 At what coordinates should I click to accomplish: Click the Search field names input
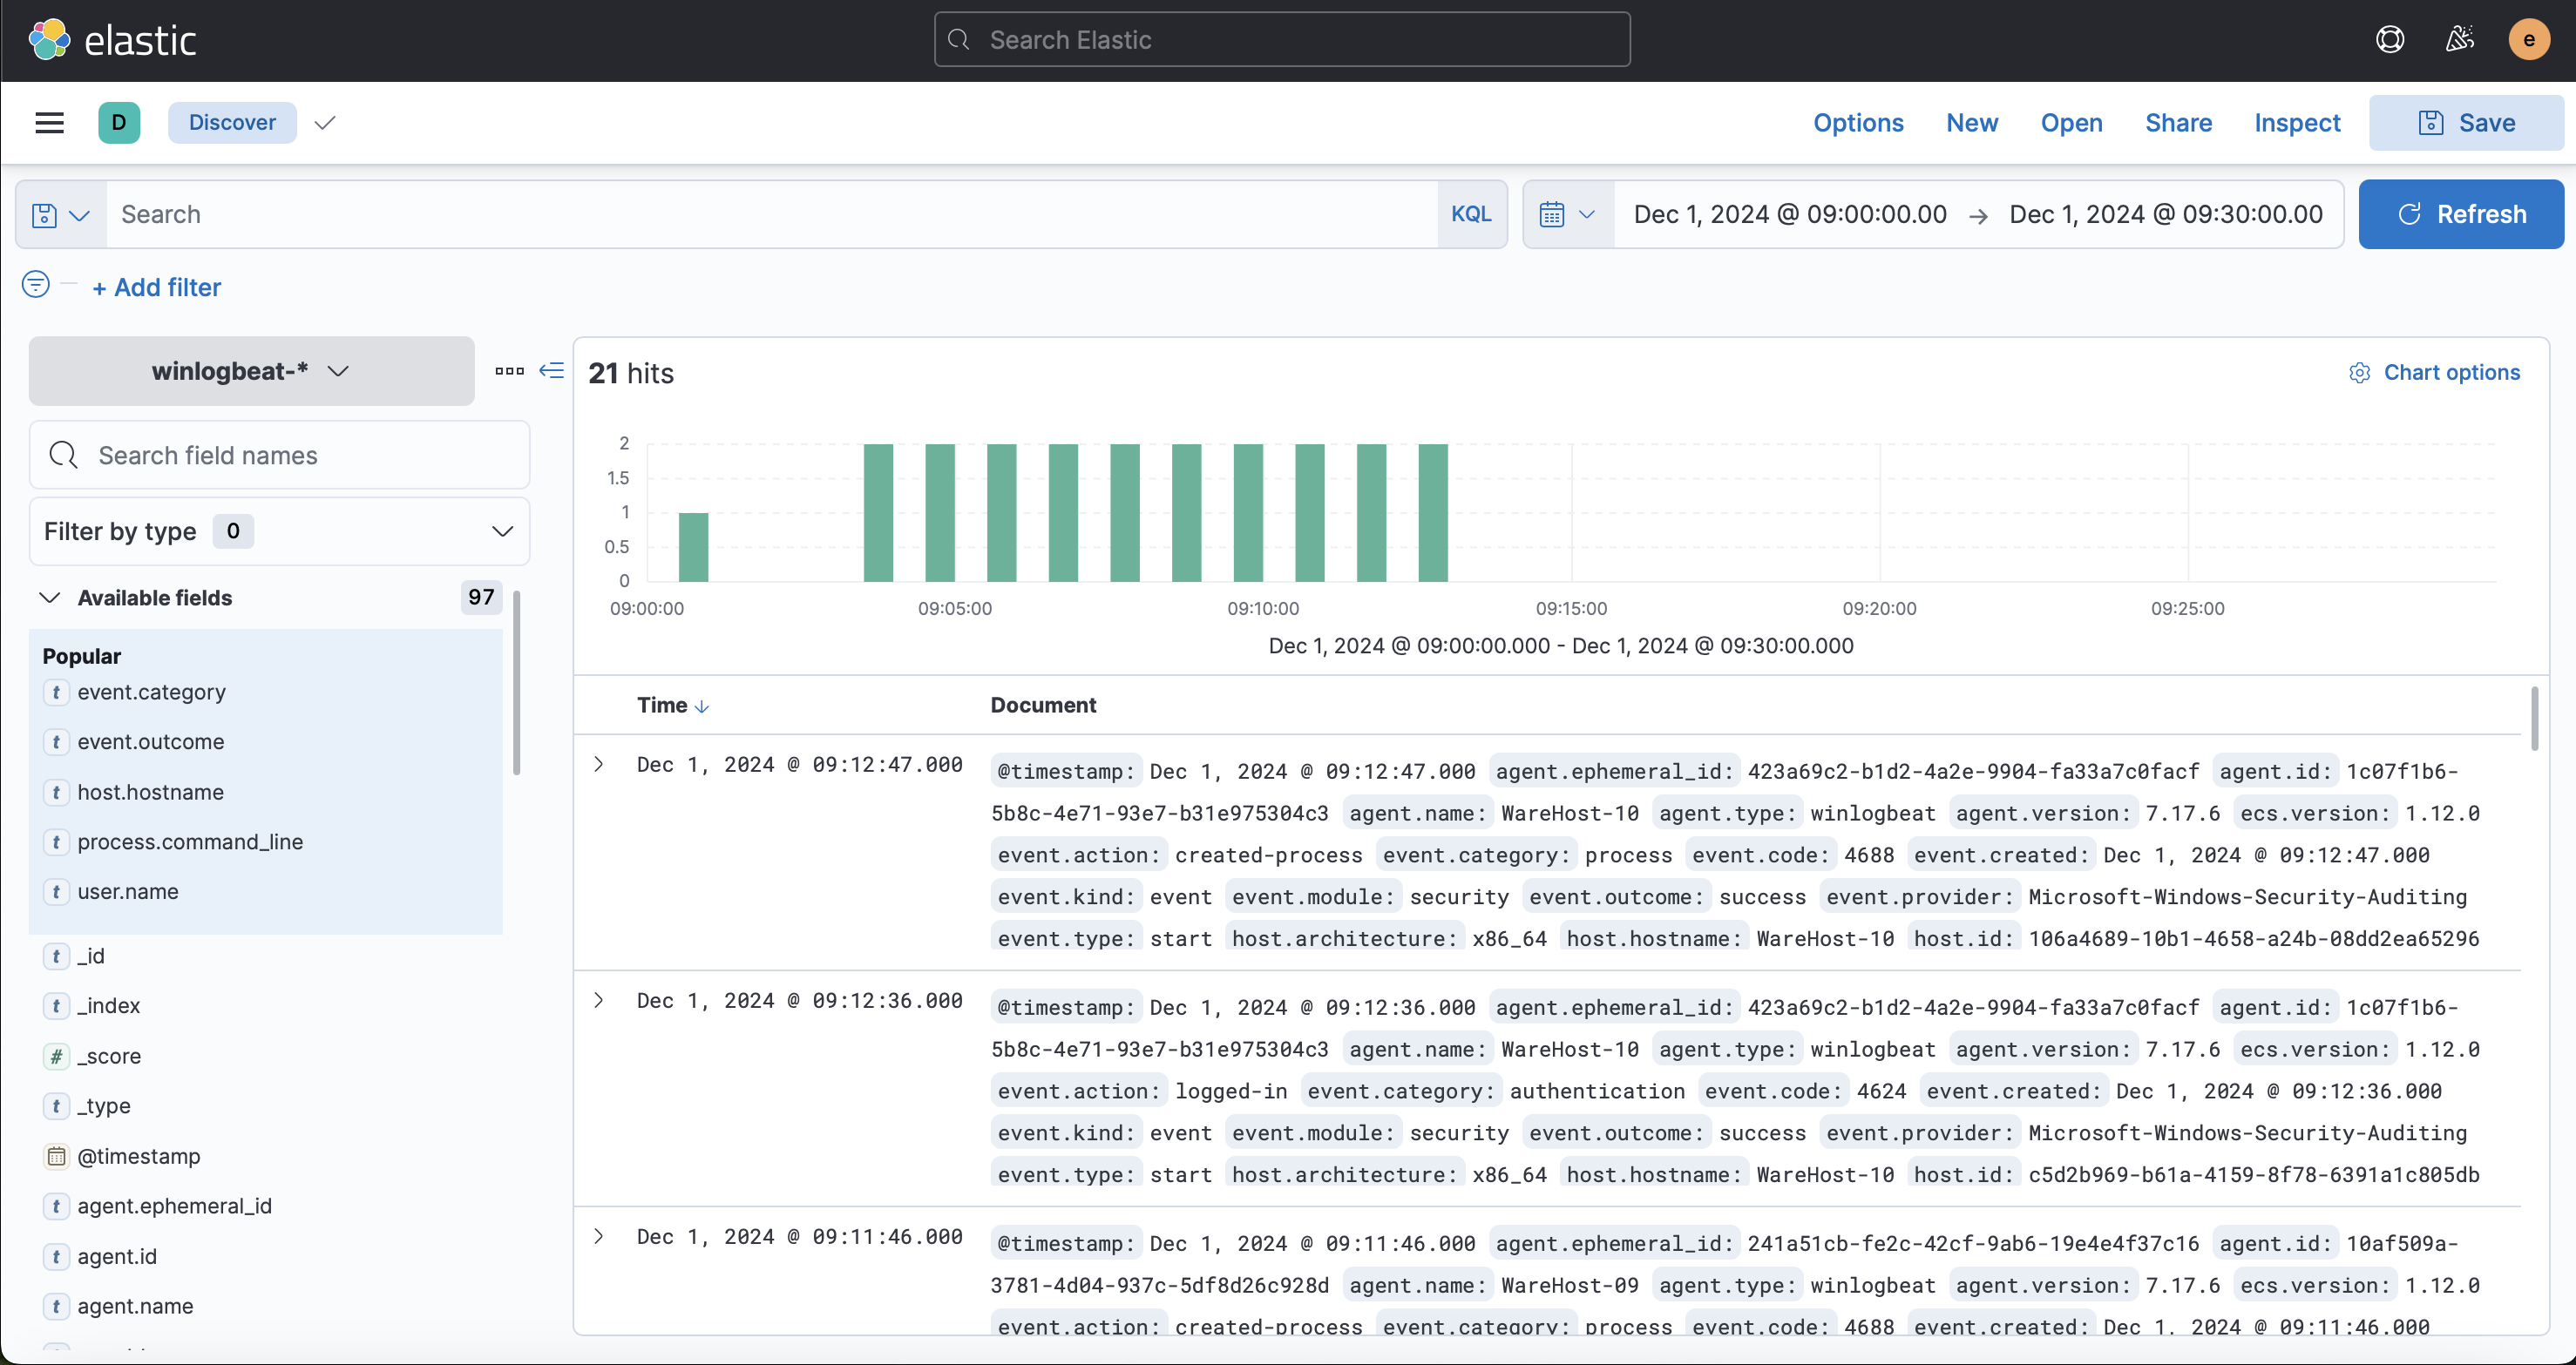point(279,456)
